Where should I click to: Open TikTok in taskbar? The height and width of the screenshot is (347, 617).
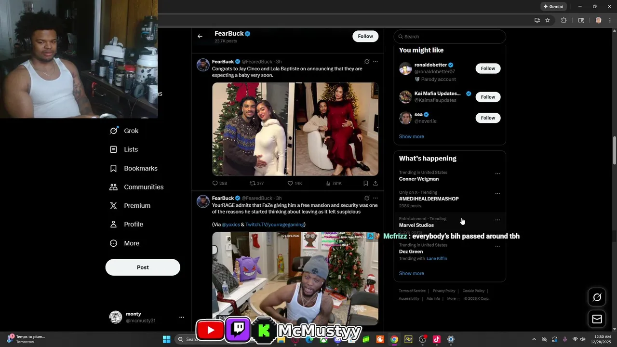pos(437,339)
